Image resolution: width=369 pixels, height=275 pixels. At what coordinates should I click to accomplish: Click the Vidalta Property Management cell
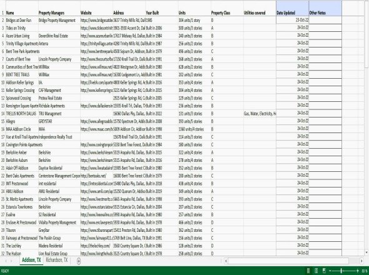click(x=59, y=222)
